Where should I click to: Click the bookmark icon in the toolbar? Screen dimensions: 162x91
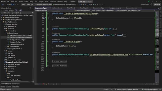tap(97, 5)
